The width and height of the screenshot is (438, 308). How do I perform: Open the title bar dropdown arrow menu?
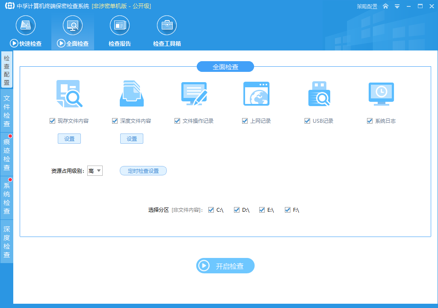point(397,6)
